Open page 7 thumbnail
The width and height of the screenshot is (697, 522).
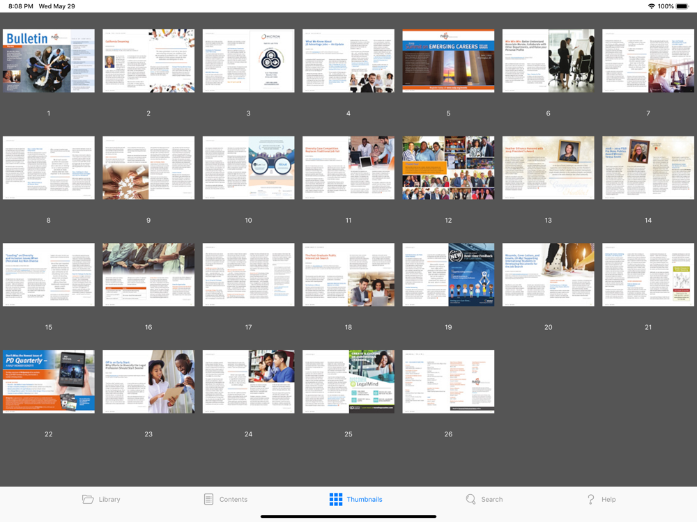click(x=648, y=61)
